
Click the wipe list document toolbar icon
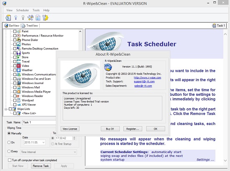[38, 18]
